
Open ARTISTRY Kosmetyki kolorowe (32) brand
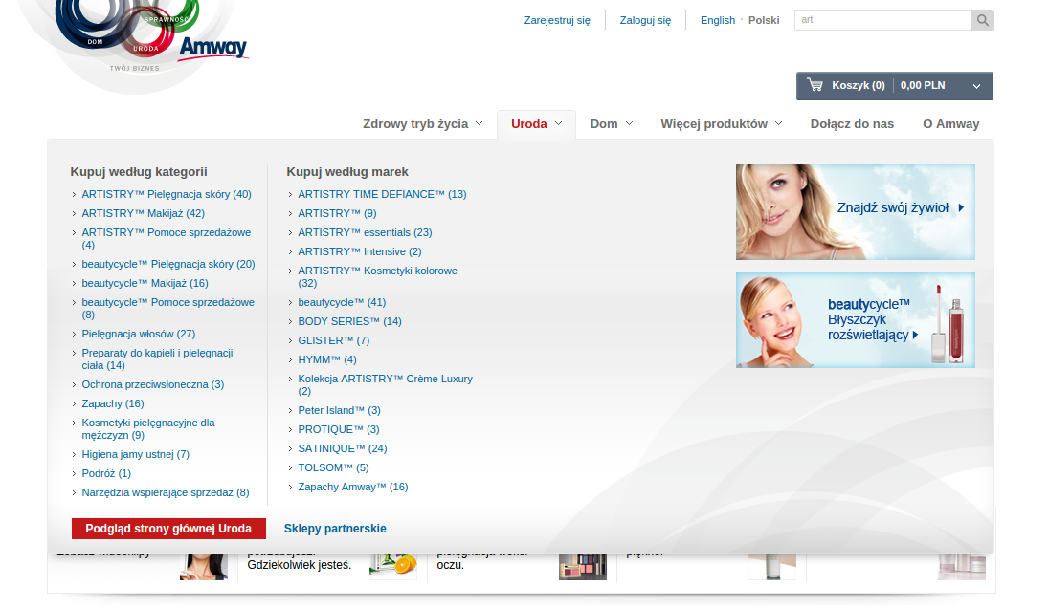pyautogui.click(x=377, y=277)
